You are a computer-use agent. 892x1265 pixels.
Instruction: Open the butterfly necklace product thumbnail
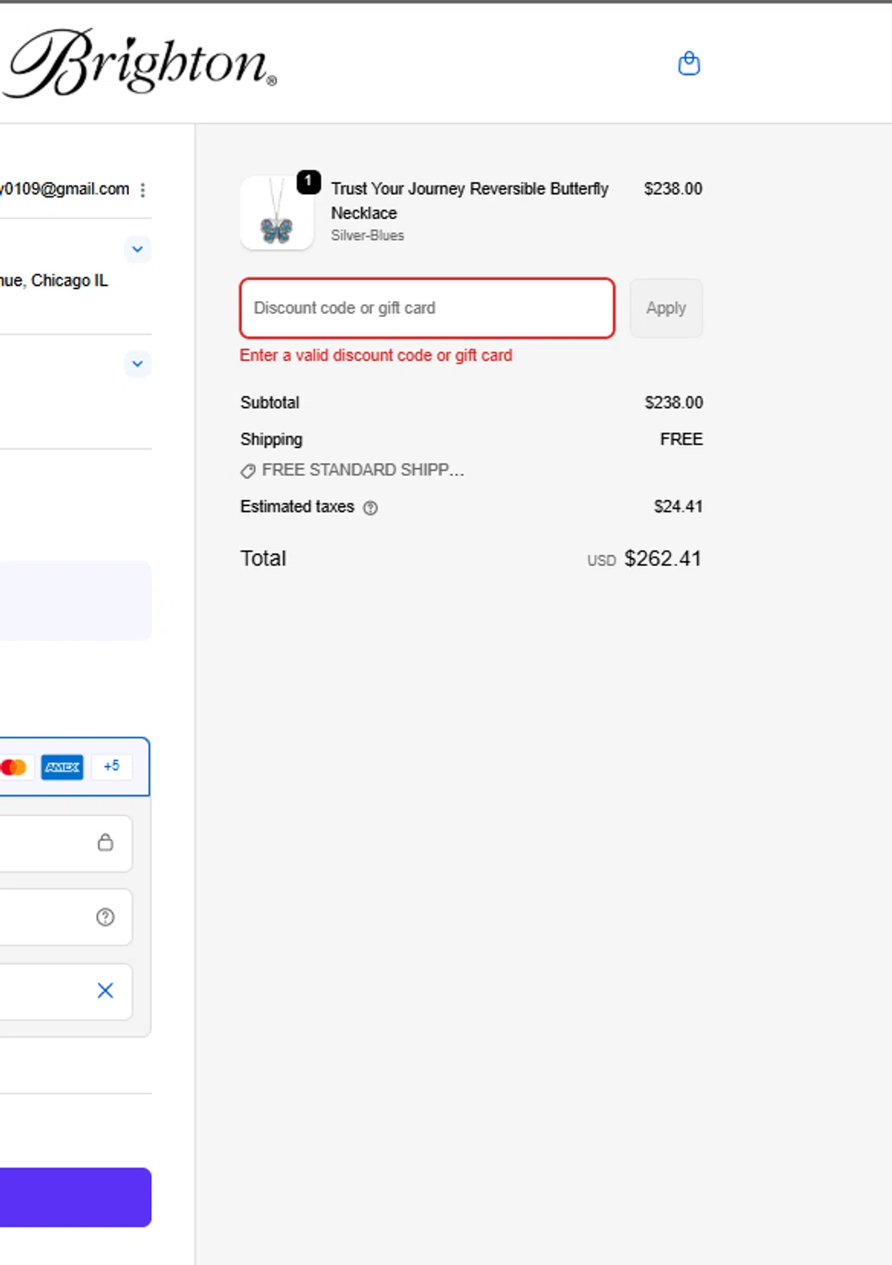[277, 214]
